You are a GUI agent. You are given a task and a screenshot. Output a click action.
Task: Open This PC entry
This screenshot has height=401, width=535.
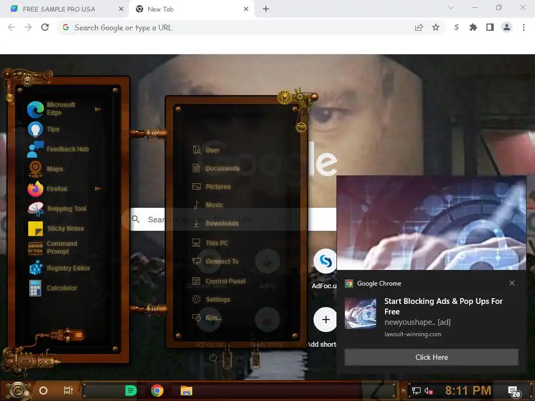(210, 243)
